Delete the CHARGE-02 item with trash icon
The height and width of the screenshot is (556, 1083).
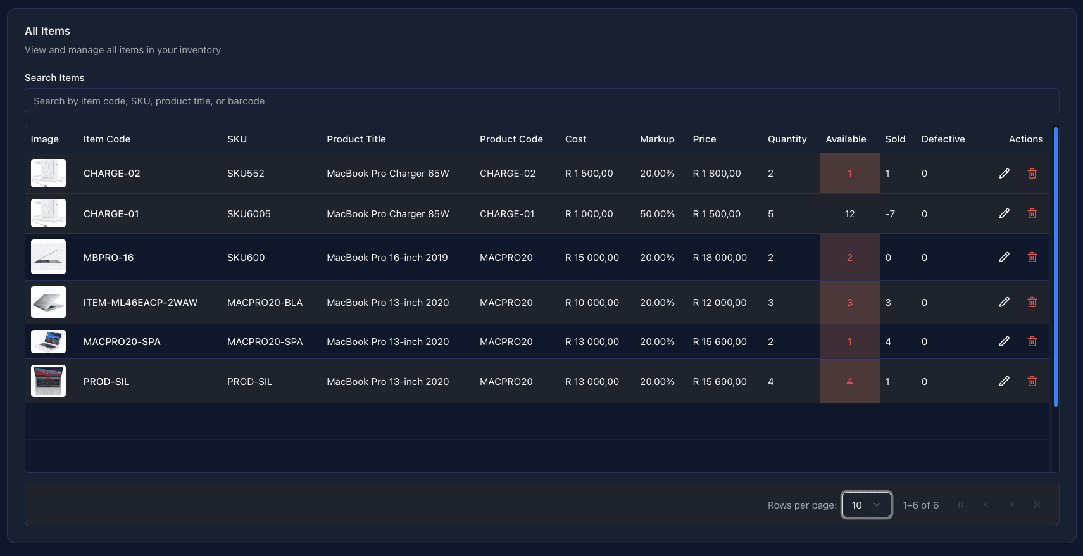pos(1032,174)
